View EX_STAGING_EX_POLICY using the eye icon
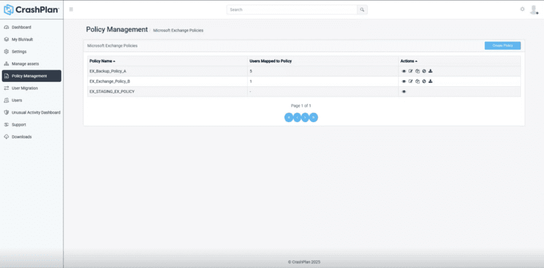Viewport: 544px width, 268px height. coord(404,92)
